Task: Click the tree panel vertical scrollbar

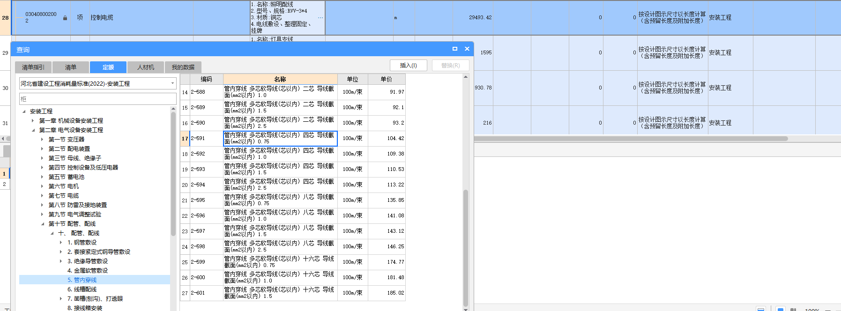Action: pos(173,173)
